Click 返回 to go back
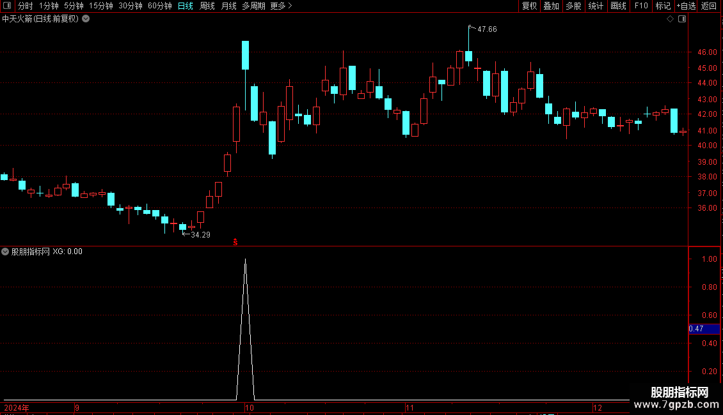The image size is (723, 415). click(709, 6)
